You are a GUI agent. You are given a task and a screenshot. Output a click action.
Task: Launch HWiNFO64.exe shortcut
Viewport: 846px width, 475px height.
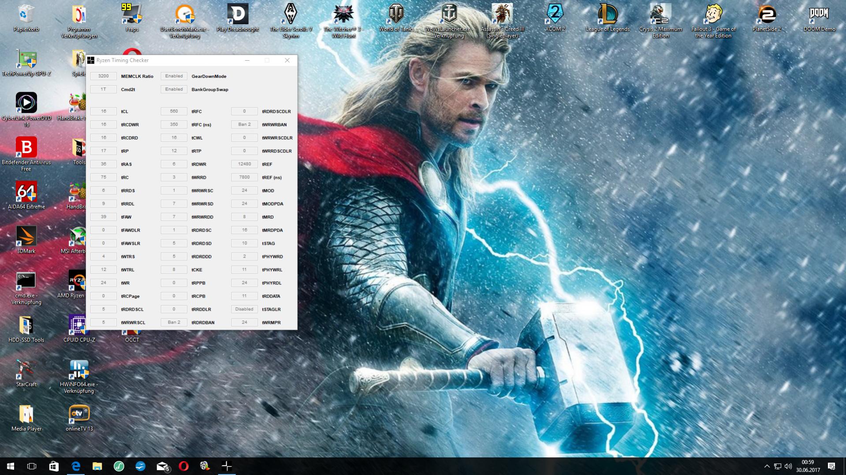[79, 377]
